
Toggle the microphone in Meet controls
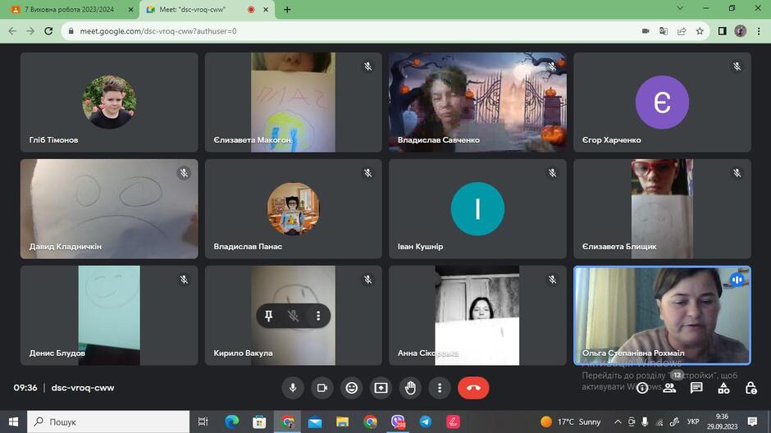[293, 388]
